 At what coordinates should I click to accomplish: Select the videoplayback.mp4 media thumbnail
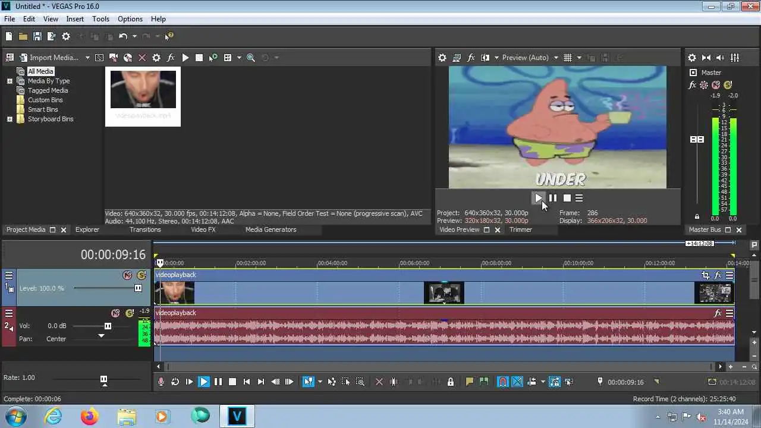click(x=143, y=96)
